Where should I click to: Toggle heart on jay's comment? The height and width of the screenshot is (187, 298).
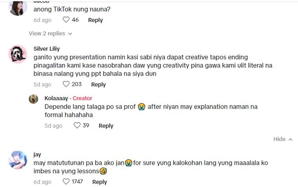[x=66, y=181]
